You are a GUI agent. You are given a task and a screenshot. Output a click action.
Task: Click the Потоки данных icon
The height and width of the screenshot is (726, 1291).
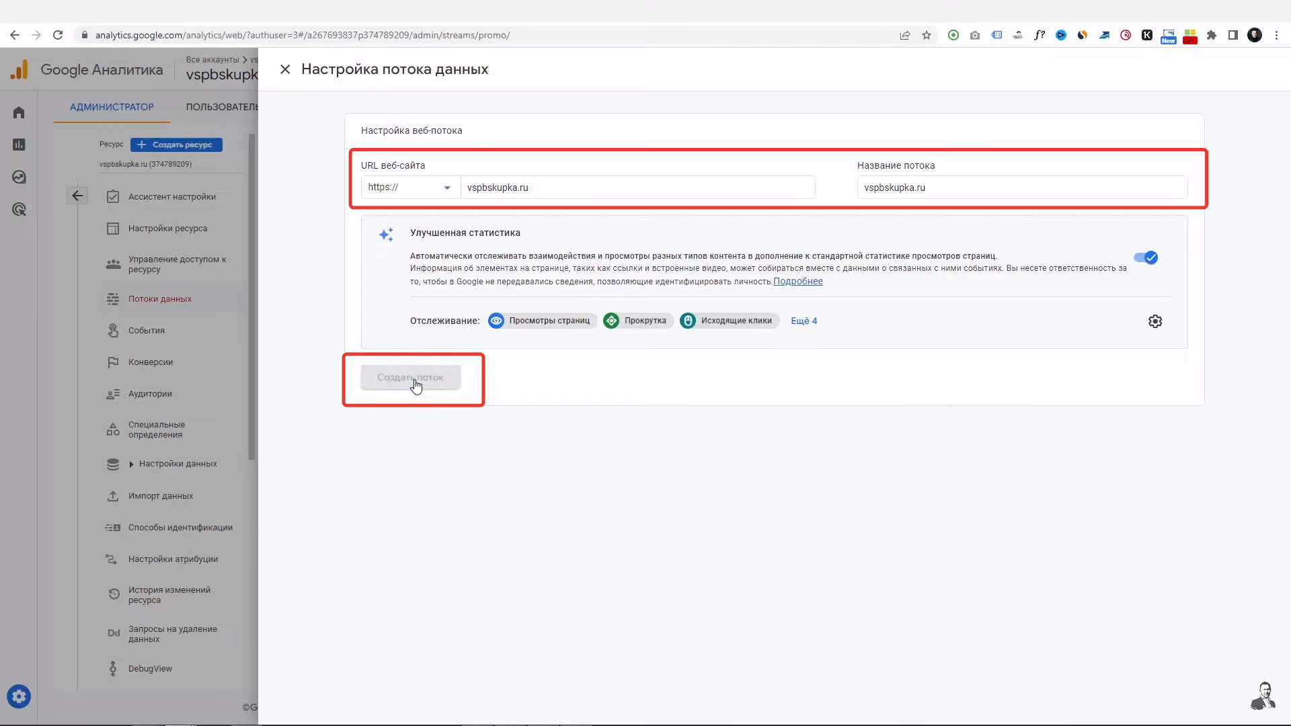point(113,298)
